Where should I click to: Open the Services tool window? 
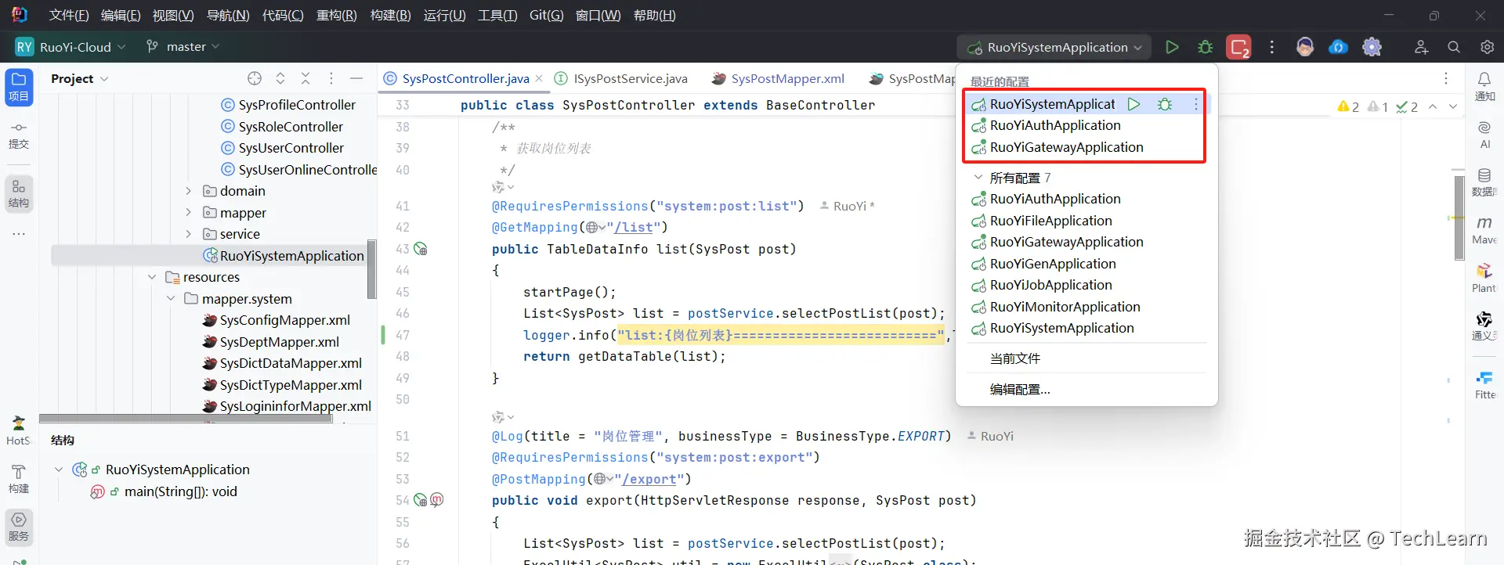(x=19, y=527)
